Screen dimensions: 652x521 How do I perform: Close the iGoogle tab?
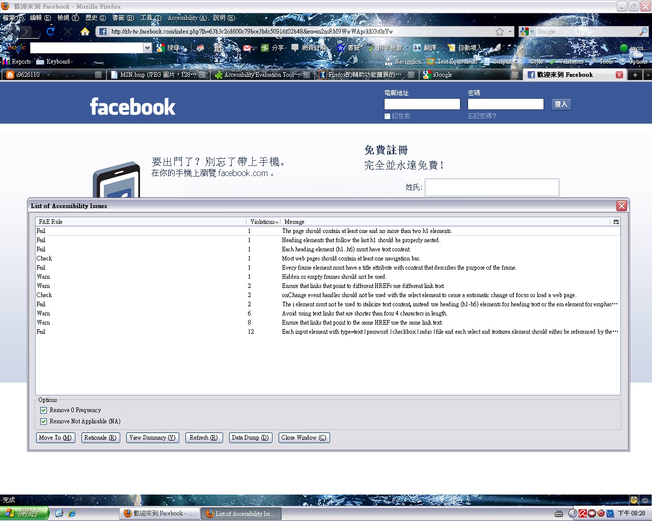515,75
